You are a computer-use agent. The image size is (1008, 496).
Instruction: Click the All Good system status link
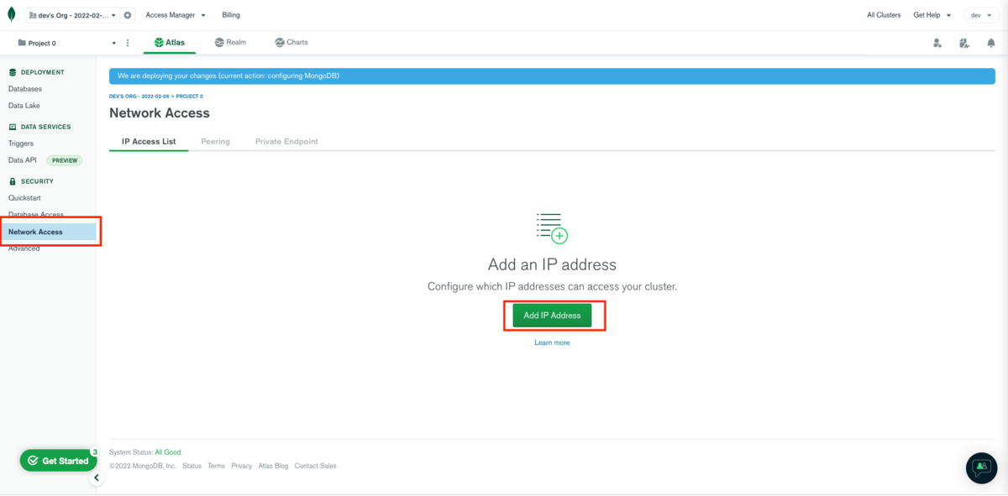click(168, 452)
